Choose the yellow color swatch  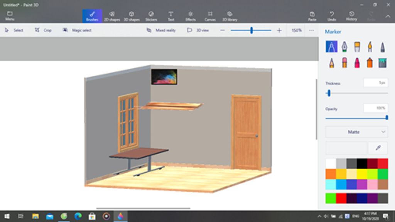[362, 174]
